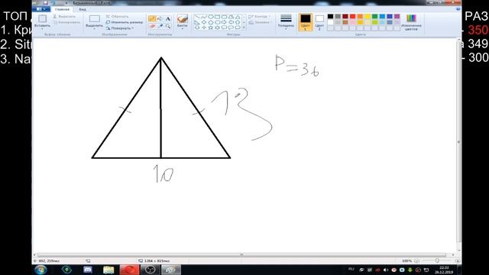Click Resize (Изменить размер) button
The height and width of the screenshot is (275, 489).
[x=124, y=22]
